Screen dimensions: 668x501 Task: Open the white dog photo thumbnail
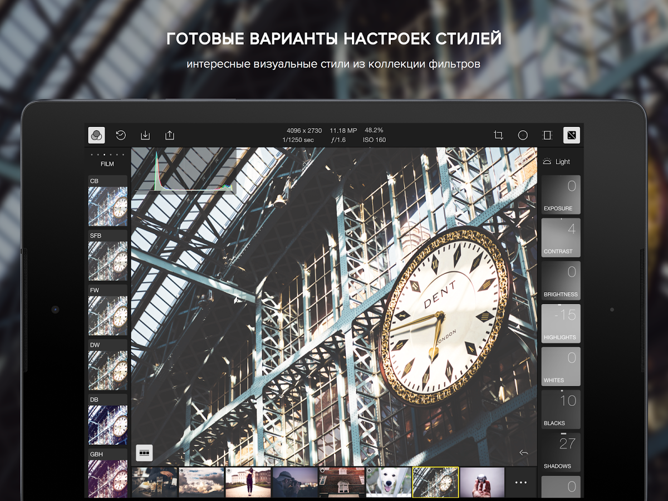click(x=388, y=482)
